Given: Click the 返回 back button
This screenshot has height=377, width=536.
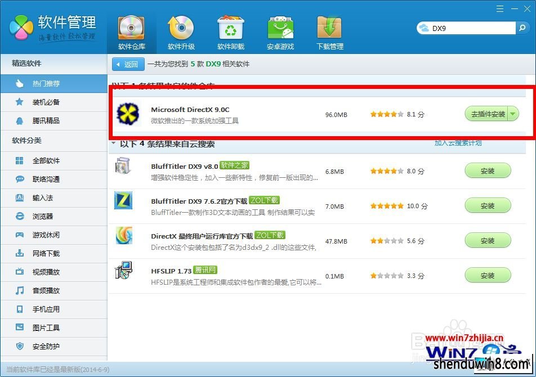Looking at the screenshot, I should point(128,64).
